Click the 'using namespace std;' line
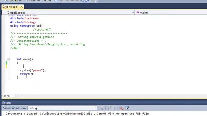Image resolution: width=207 pixels, height=116 pixels. point(27,26)
